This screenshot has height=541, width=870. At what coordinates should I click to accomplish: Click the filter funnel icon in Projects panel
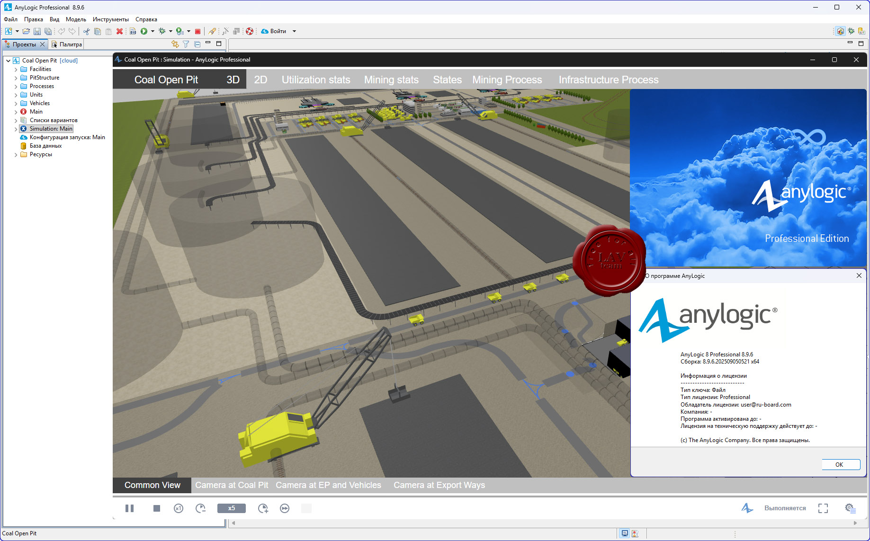[186, 44]
